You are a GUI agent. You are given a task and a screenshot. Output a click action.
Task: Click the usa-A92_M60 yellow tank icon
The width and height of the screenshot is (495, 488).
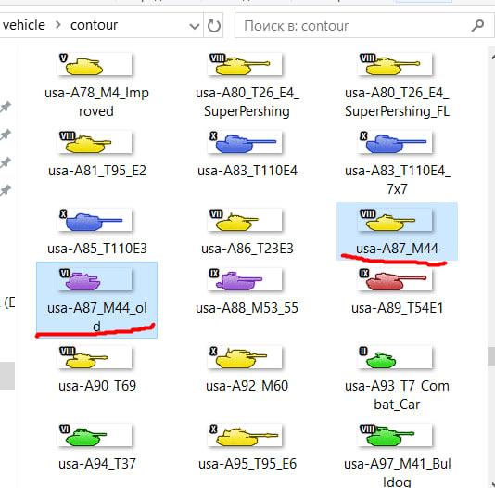click(245, 357)
